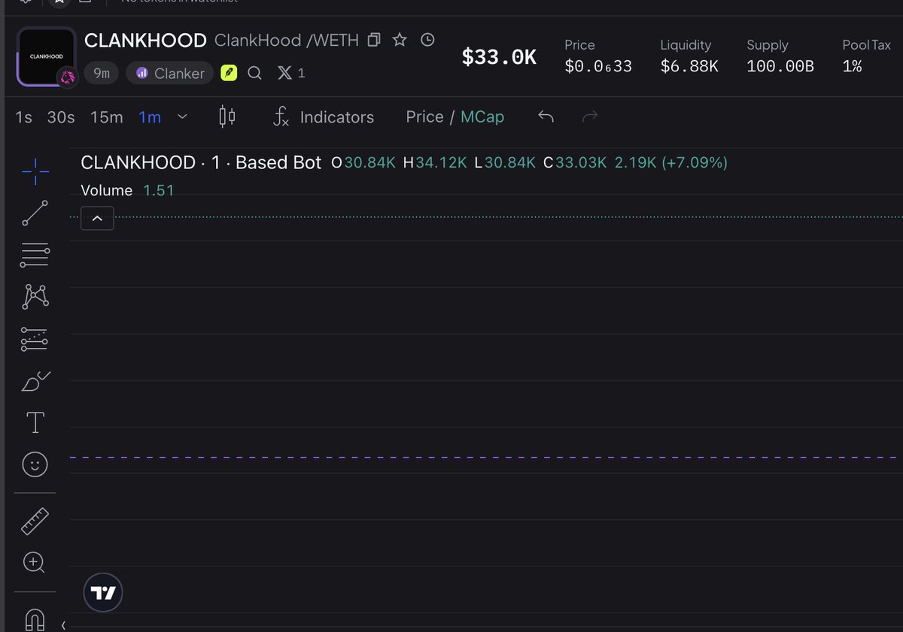The height and width of the screenshot is (632, 903).
Task: Select the trend line drawing tool
Action: coord(35,213)
